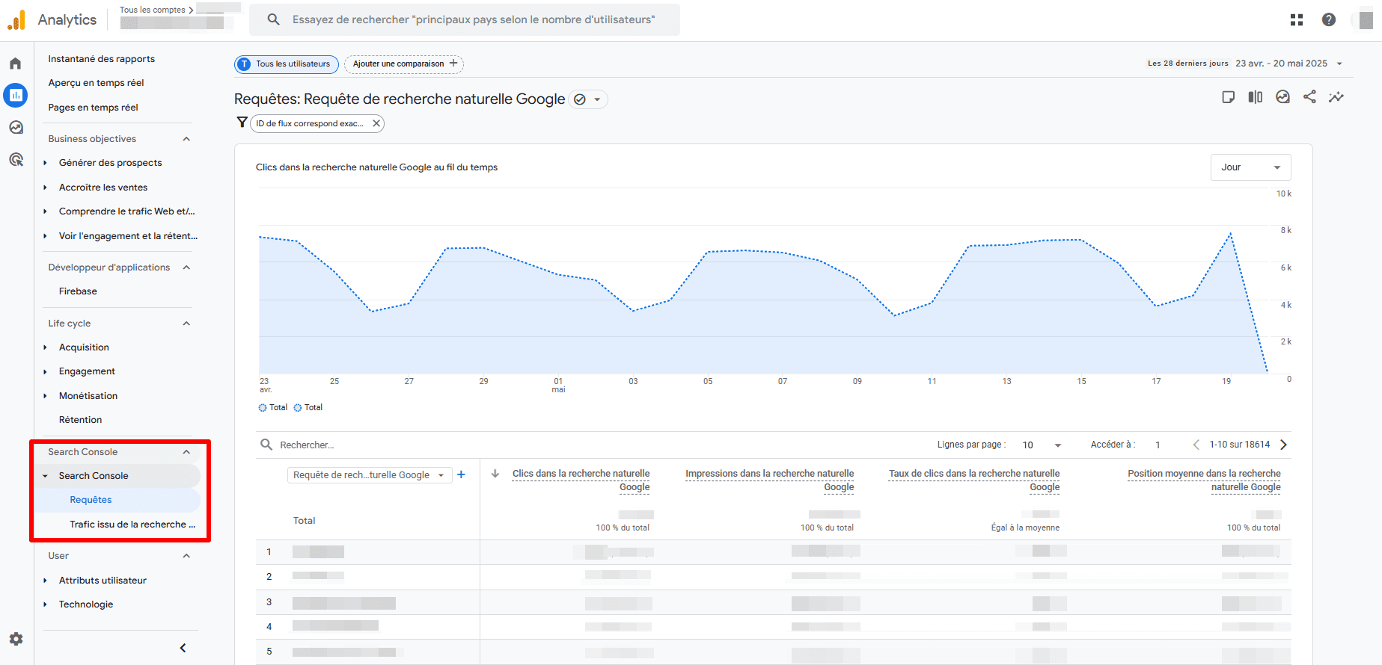The image size is (1382, 665).
Task: Open the Explore icon in left rail
Action: click(x=16, y=128)
